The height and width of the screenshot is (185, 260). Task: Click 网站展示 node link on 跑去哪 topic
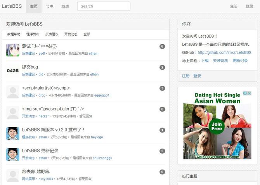pyautogui.click(x=28, y=179)
